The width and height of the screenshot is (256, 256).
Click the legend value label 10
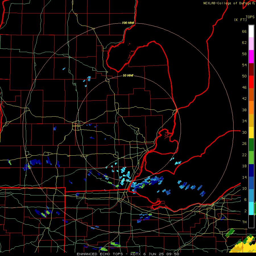tap(244, 188)
